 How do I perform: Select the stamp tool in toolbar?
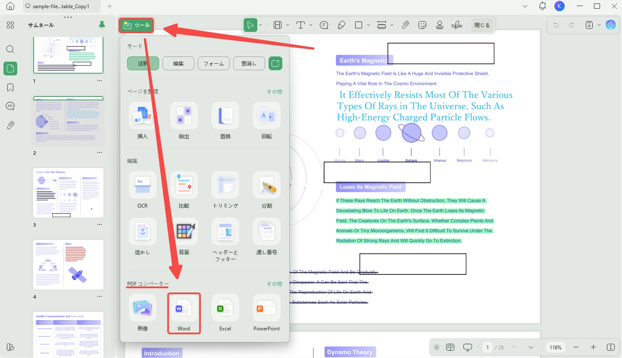point(440,25)
